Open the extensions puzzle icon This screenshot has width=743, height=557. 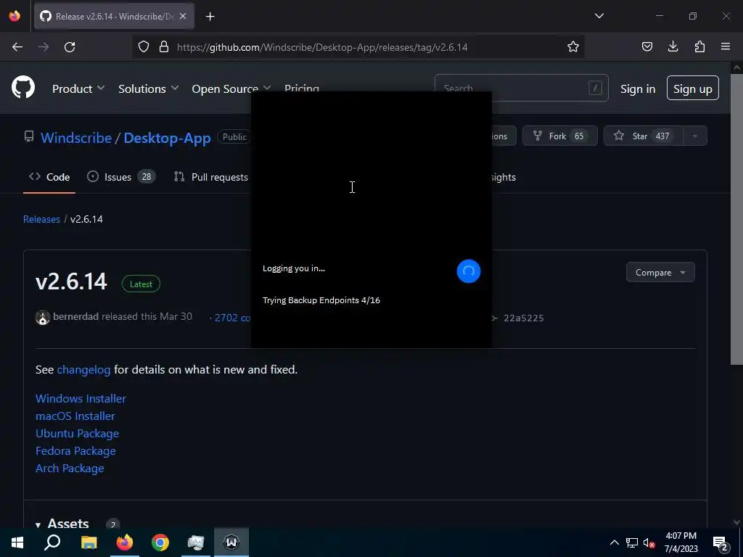point(699,46)
